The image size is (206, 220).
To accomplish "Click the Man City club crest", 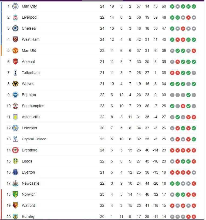I will pyautogui.click(x=15, y=6).
